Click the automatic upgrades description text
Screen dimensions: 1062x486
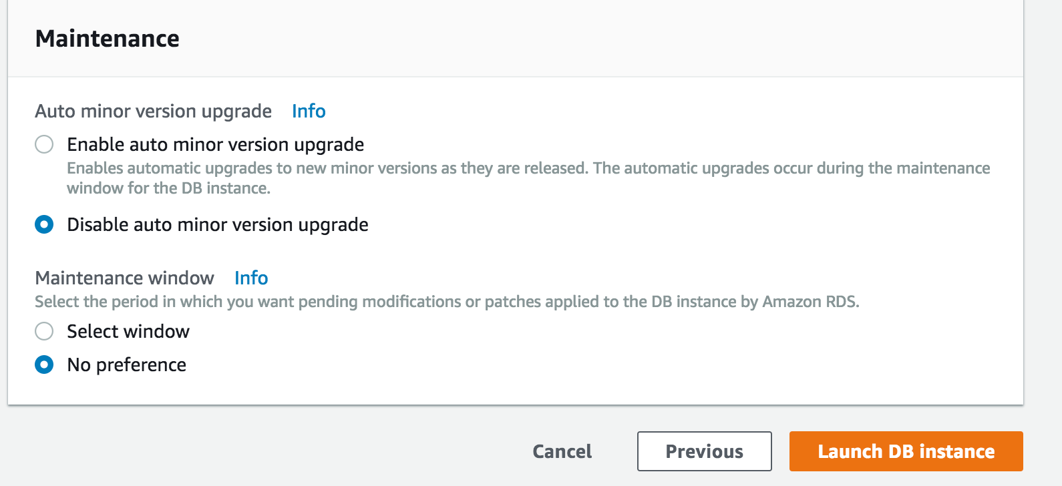(528, 178)
